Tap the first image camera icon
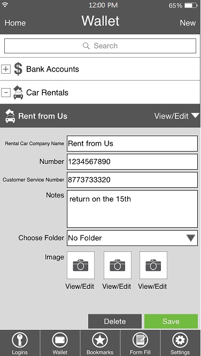The height and width of the screenshot is (356, 201). (81, 265)
